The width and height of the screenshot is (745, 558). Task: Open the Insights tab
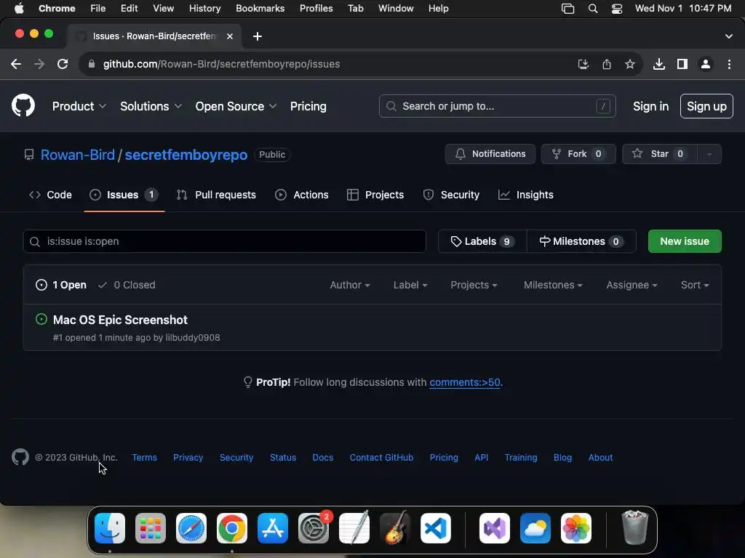point(525,195)
